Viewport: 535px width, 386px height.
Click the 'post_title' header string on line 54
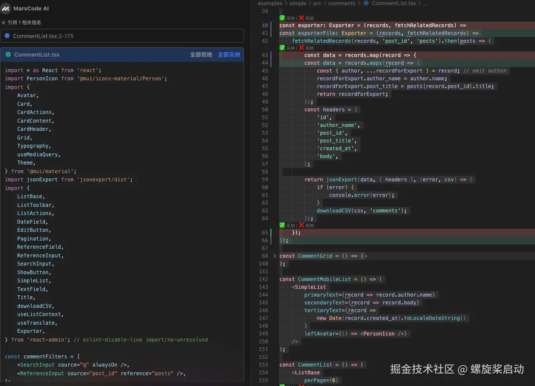[x=337, y=141]
